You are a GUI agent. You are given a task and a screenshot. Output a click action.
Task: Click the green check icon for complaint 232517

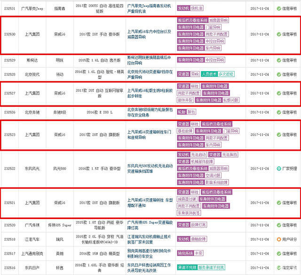coord(279,253)
